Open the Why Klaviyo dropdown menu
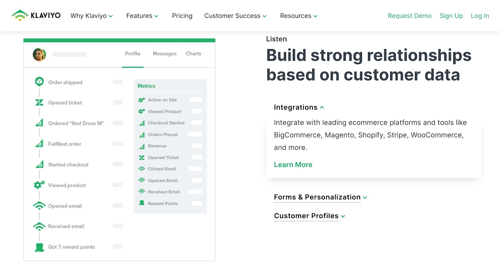501x269 pixels. pyautogui.click(x=91, y=16)
